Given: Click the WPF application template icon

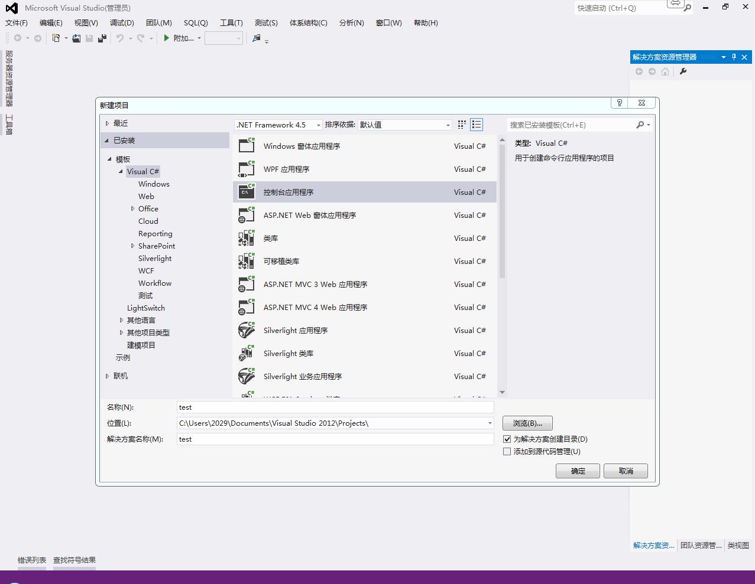Looking at the screenshot, I should [246, 169].
